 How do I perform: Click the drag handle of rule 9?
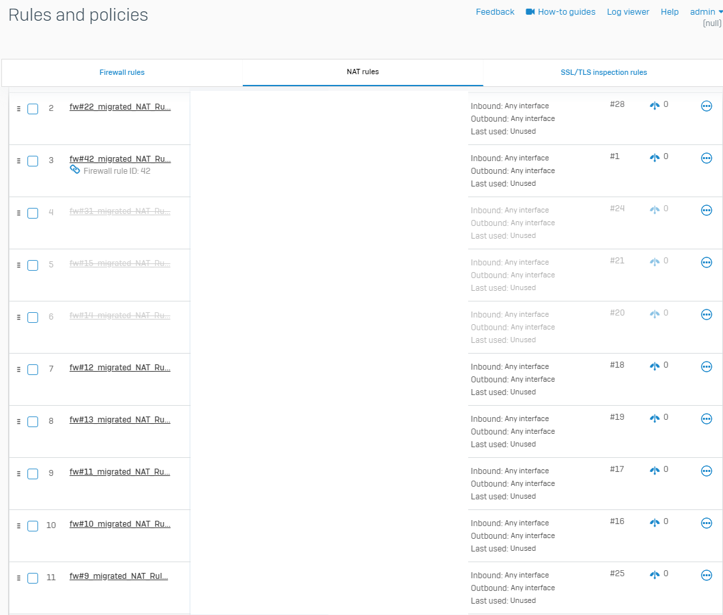coord(19,474)
